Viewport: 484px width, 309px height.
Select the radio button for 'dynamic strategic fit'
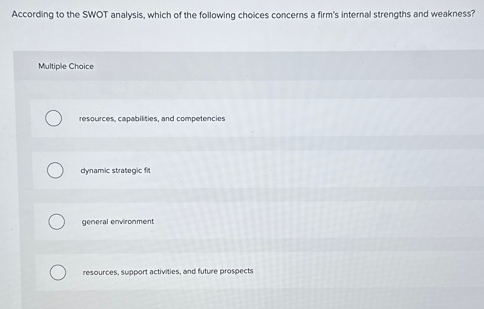(55, 170)
